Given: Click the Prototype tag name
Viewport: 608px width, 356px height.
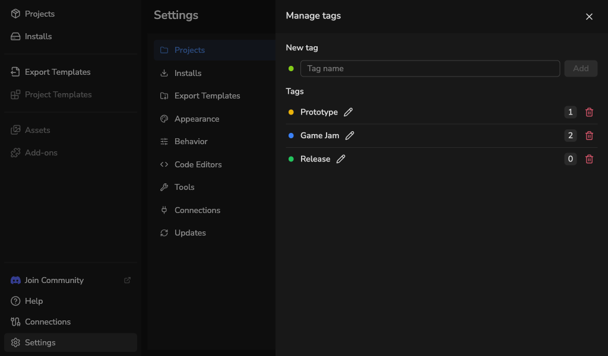Looking at the screenshot, I should 319,112.
